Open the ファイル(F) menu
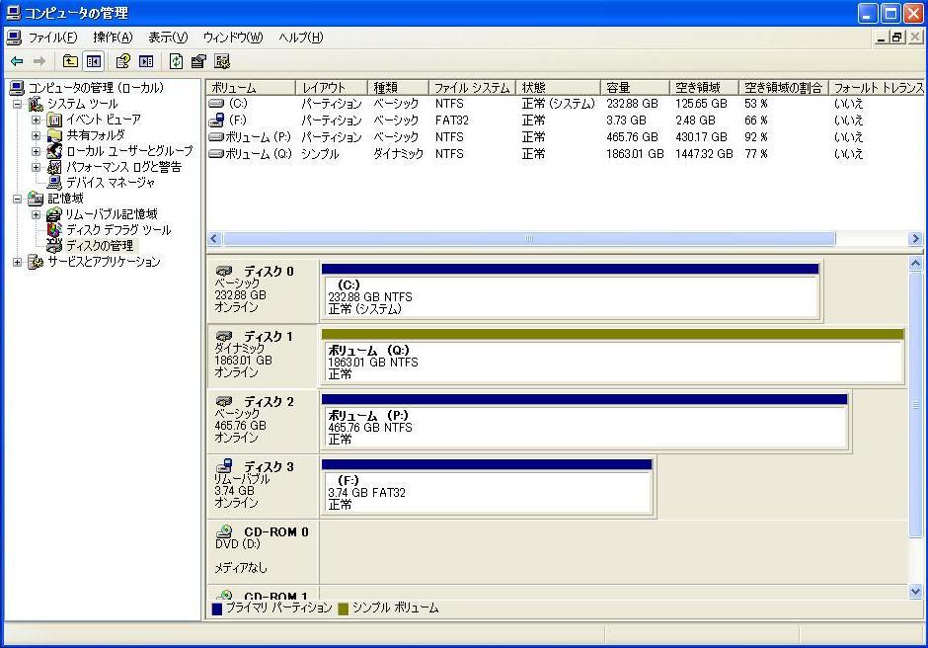Viewport: 928px width, 648px height. coord(52,38)
